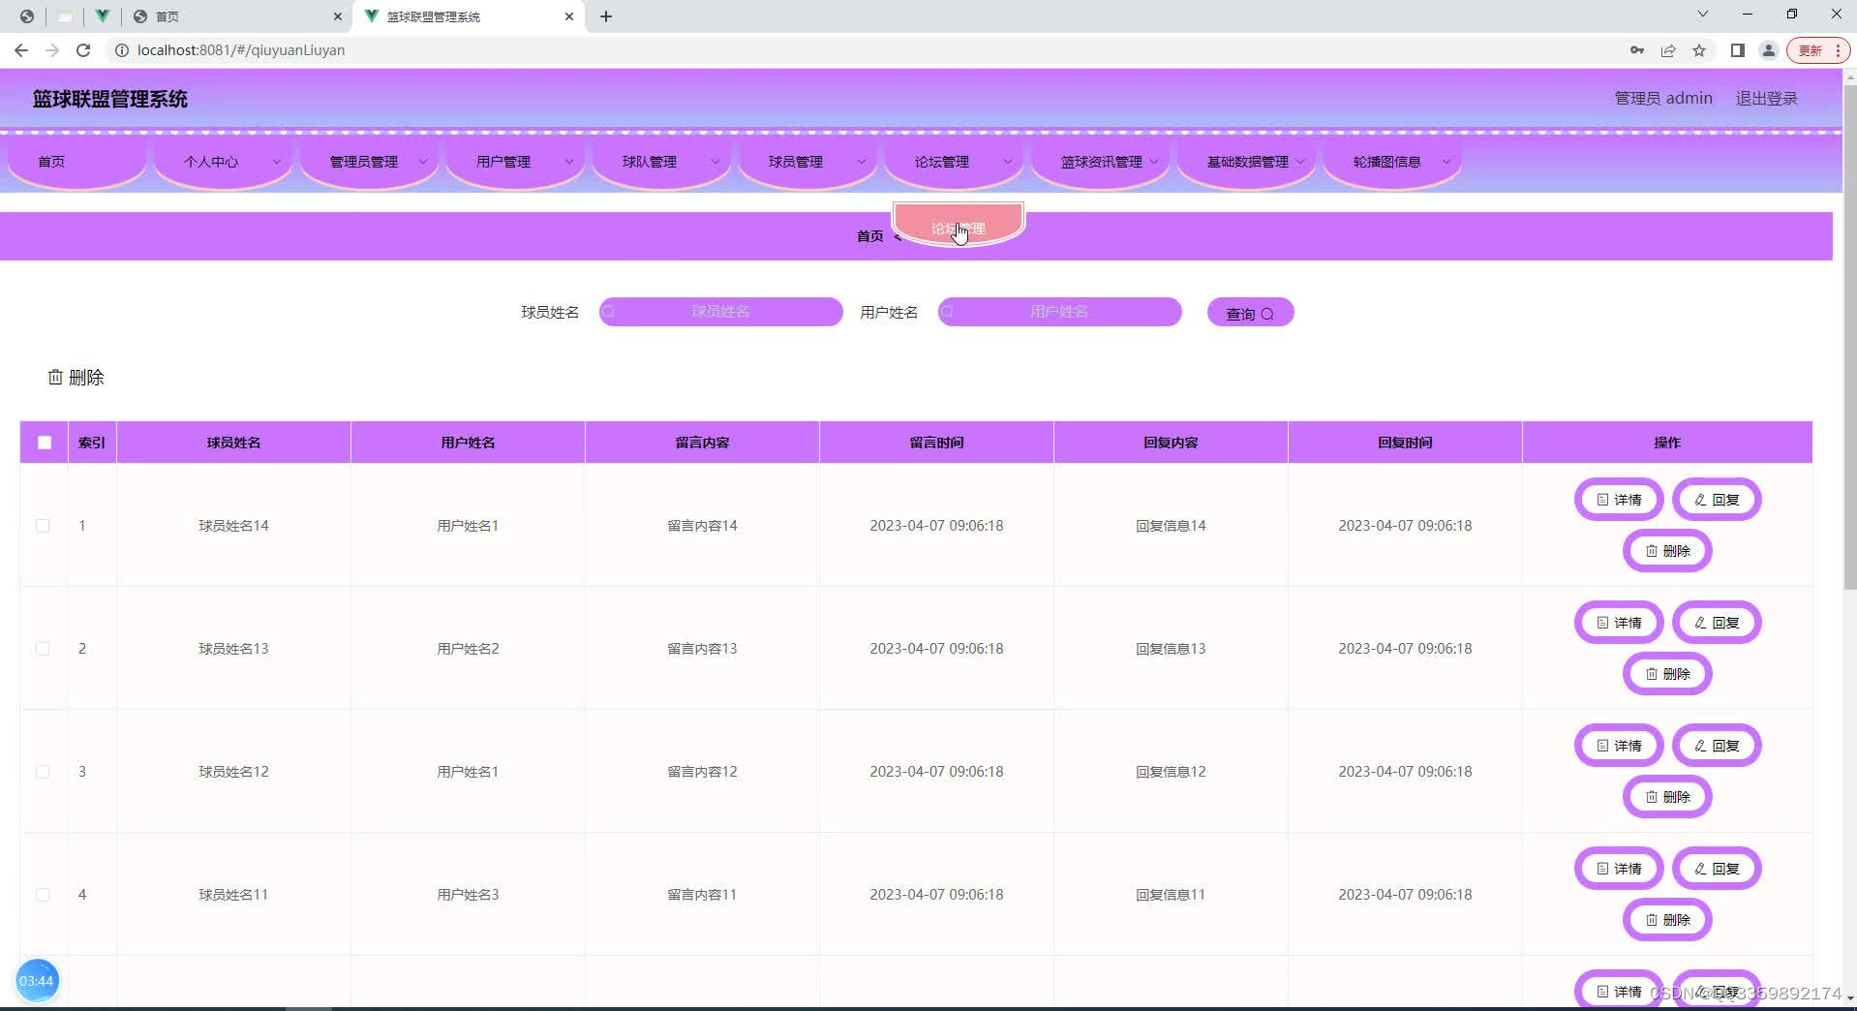Open 详情 for row 球员姓名14

1619,500
